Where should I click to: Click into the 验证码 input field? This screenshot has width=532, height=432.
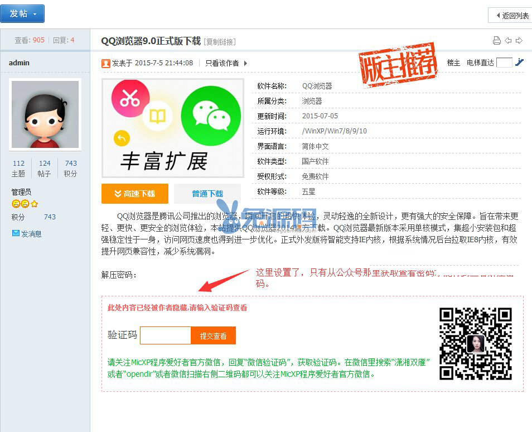(x=166, y=335)
